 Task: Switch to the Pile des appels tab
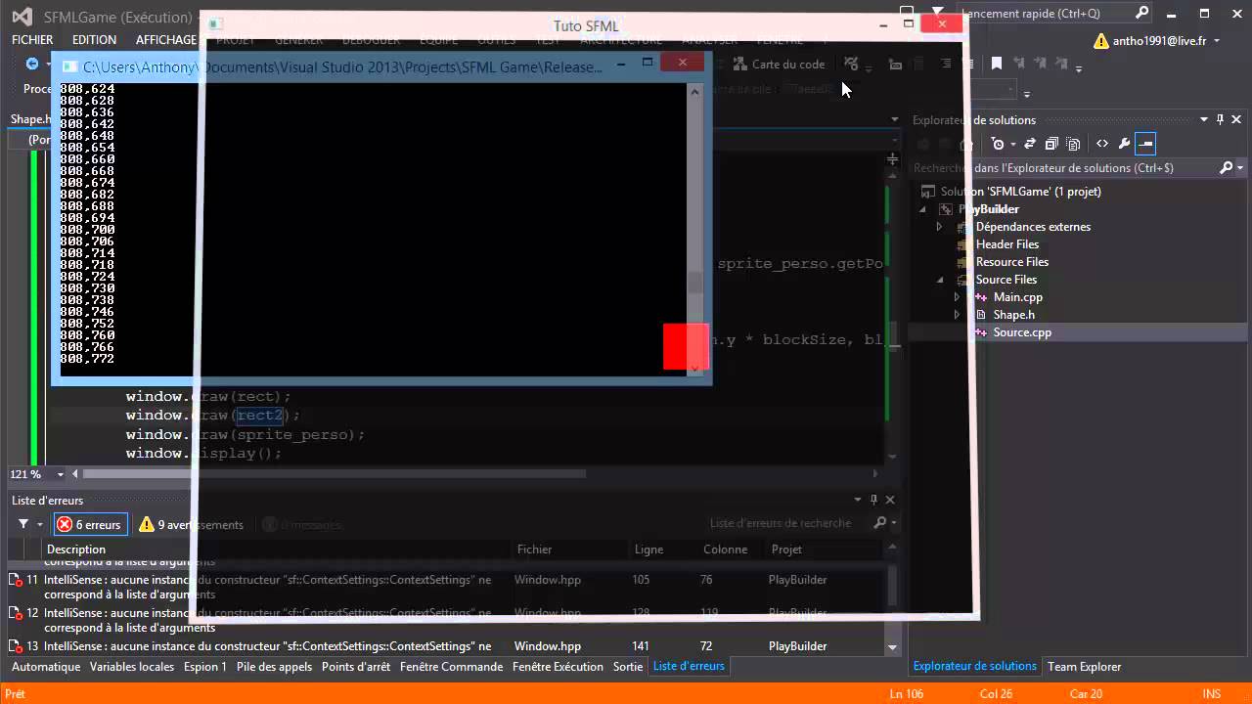coord(274,667)
